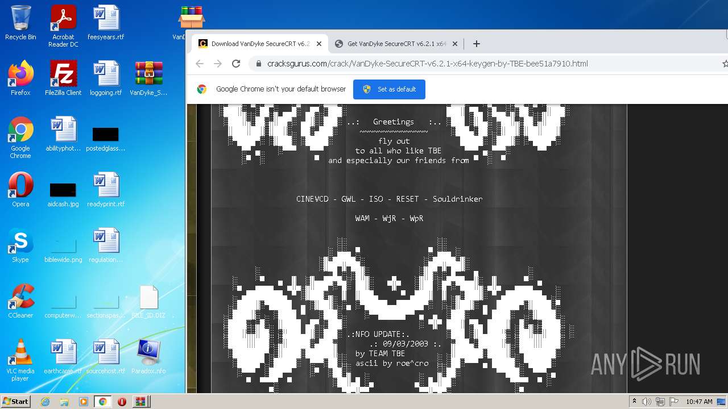Open Internet Explorer from taskbar
The height and width of the screenshot is (409, 728).
coord(45,402)
